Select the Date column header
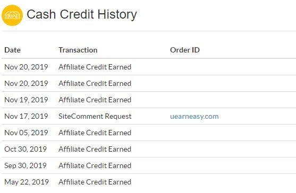 (x=12, y=50)
